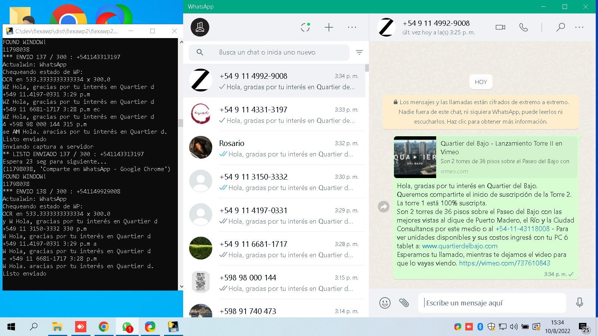Open chat with +598 98 000 144
Screen dimensions: 598x336
coord(274,282)
